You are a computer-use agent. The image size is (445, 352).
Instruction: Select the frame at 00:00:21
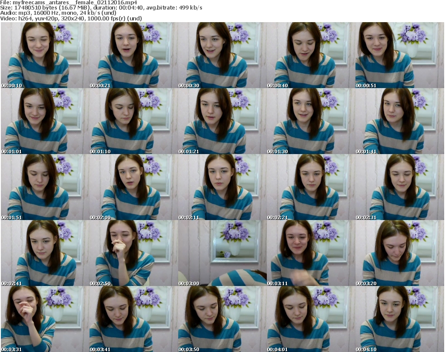tap(133, 55)
